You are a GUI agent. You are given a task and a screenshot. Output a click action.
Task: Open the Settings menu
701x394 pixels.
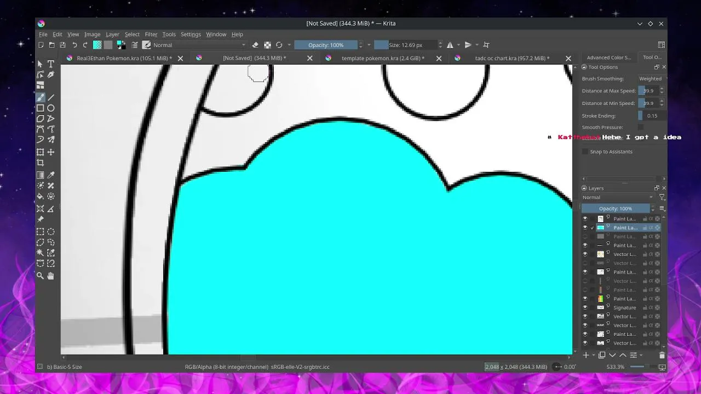coord(191,34)
